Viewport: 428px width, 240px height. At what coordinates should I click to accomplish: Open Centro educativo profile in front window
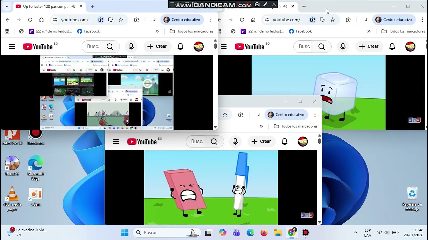(286, 115)
